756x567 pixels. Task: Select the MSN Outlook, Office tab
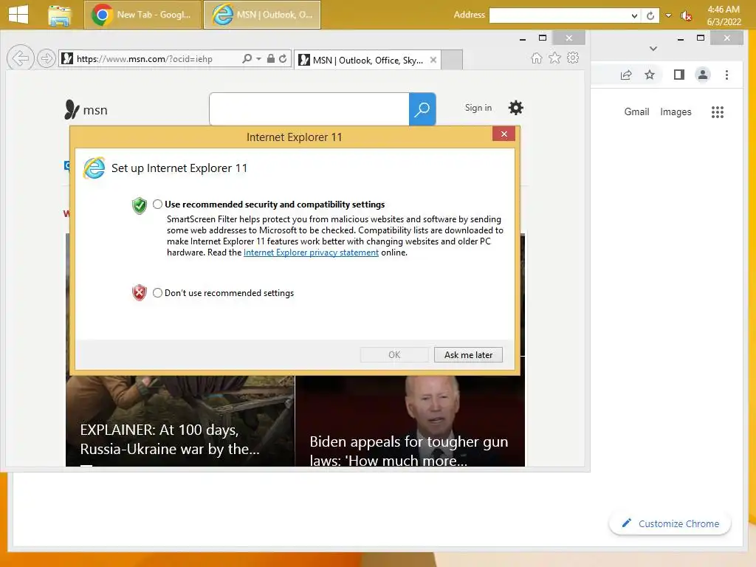368,60
